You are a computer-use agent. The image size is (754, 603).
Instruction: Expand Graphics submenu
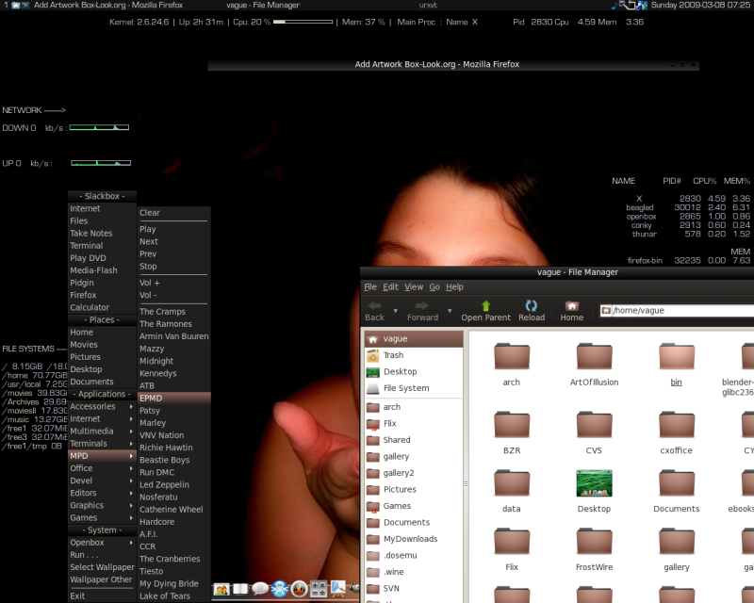click(102, 505)
